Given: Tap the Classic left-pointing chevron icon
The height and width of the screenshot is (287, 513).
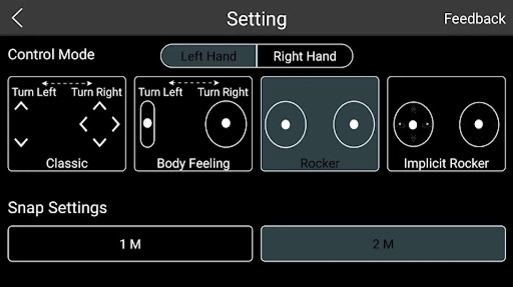Looking at the screenshot, I should [x=83, y=124].
